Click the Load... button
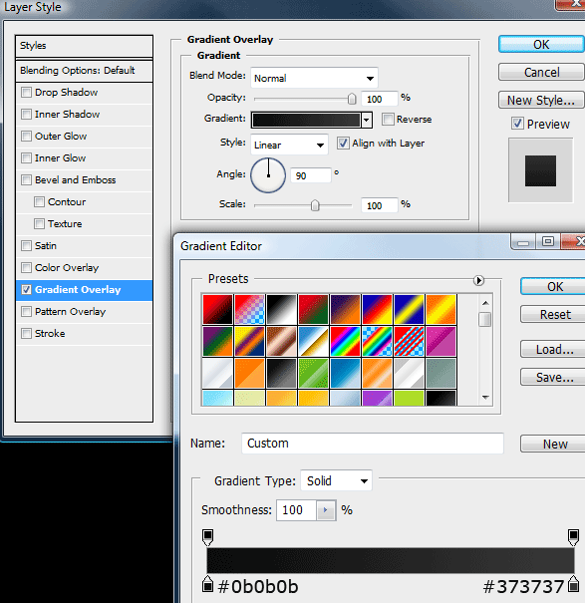Image resolution: width=585 pixels, height=603 pixels. click(x=554, y=349)
